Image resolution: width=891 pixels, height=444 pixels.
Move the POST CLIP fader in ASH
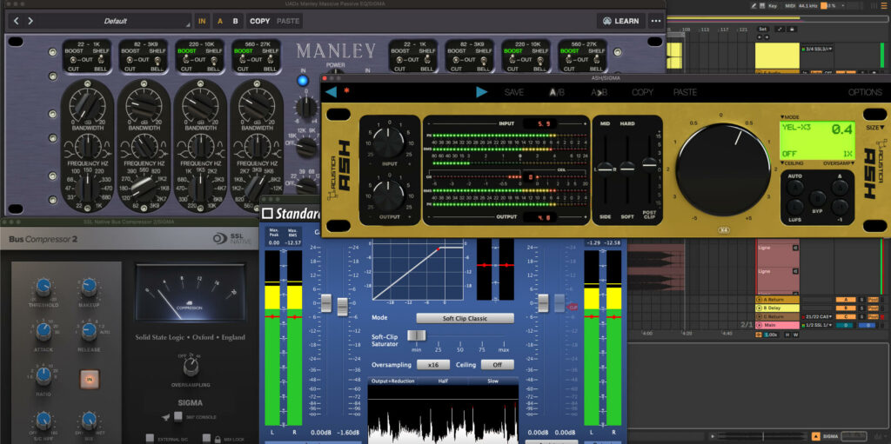[x=649, y=165]
